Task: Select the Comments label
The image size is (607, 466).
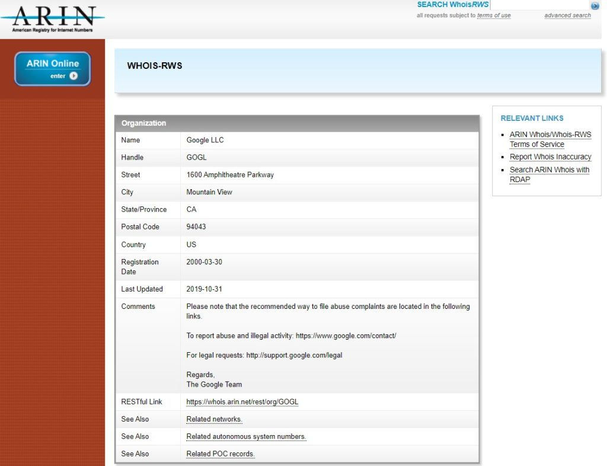Action: (138, 307)
